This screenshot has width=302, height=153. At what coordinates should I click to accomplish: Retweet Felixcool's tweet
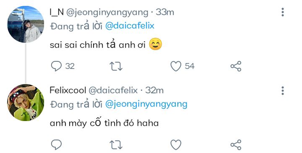point(116,145)
